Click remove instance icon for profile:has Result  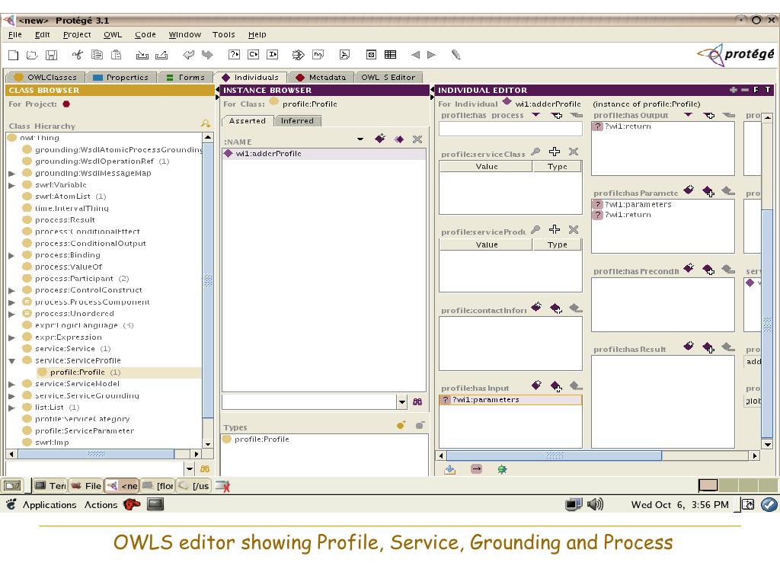[728, 347]
